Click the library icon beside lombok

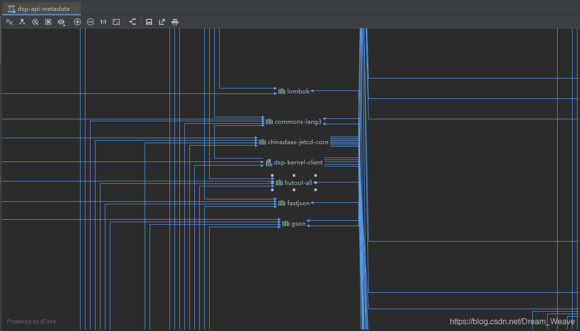282,91
